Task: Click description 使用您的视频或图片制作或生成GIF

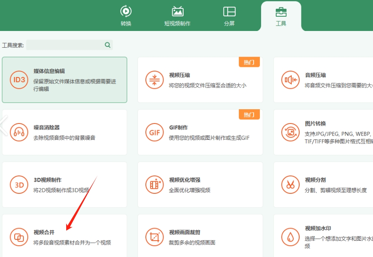Action: click(x=209, y=138)
